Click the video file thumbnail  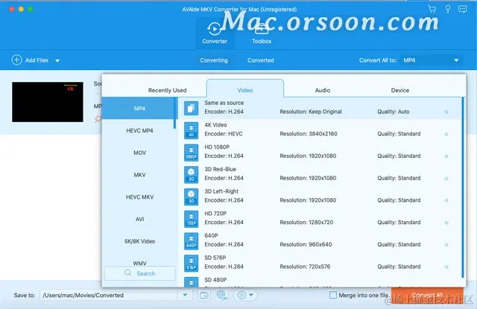(x=48, y=102)
